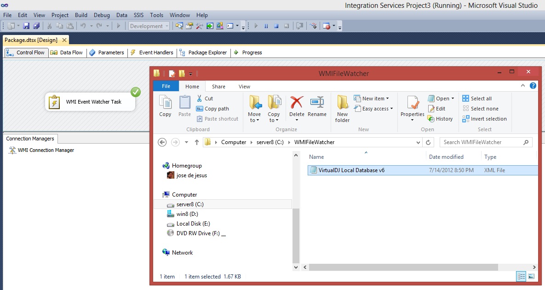Switch to Large icons view in status bar
Image resolution: width=545 pixels, height=290 pixels.
(x=531, y=277)
